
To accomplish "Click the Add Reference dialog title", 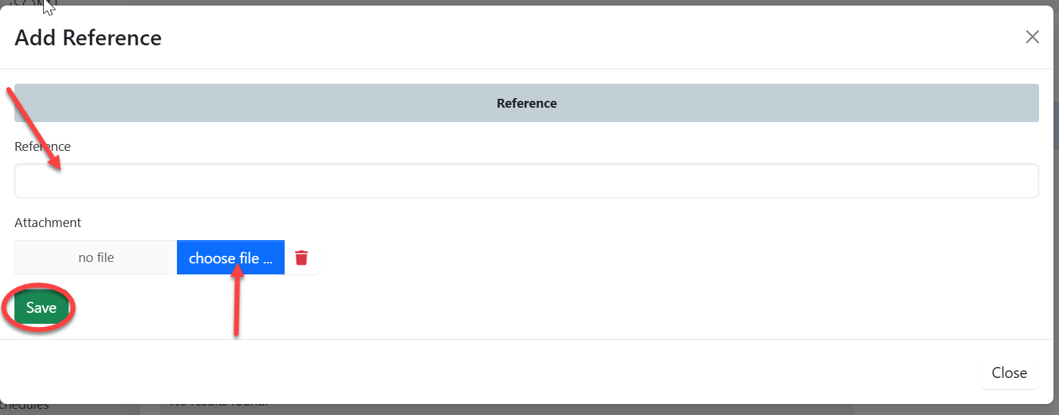I will click(x=88, y=38).
